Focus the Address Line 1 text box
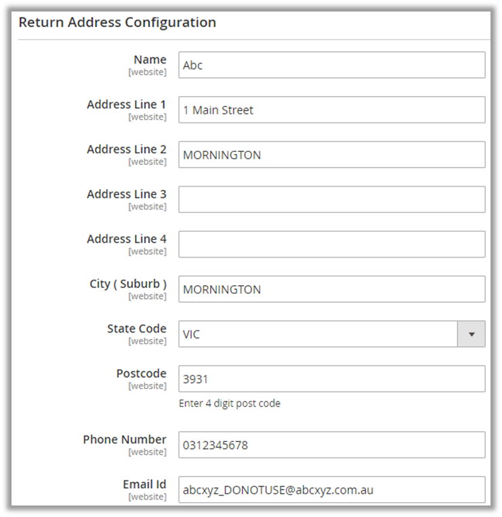 [331, 110]
